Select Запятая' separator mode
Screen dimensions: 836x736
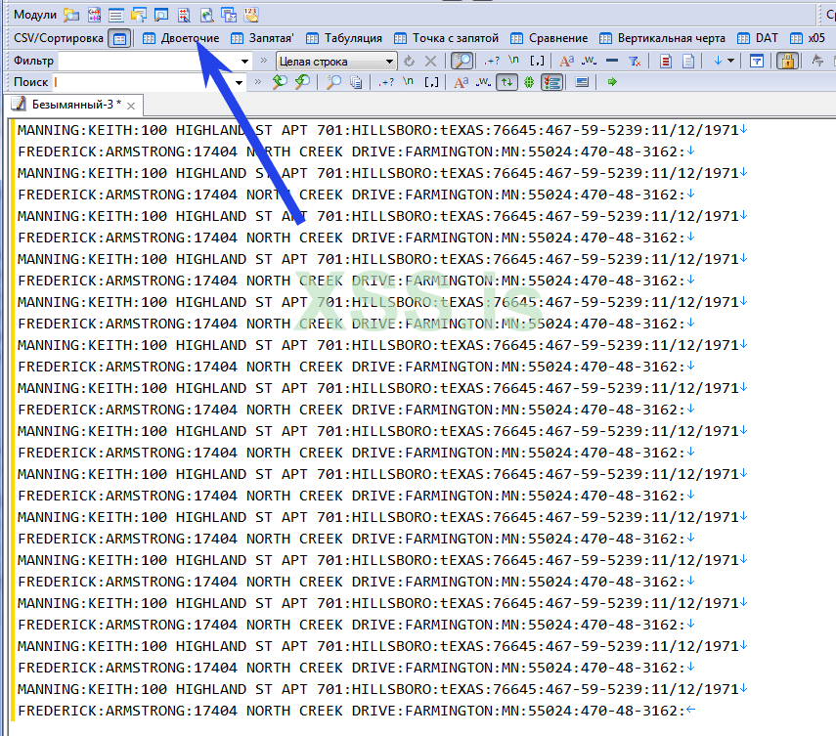262,38
